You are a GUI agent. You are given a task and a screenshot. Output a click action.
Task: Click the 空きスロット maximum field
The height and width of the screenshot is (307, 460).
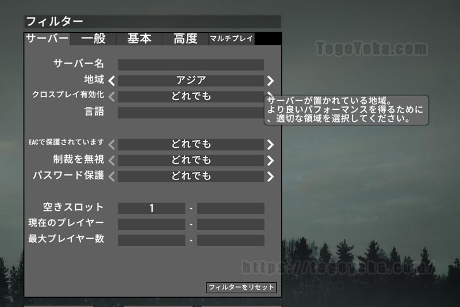coord(231,208)
